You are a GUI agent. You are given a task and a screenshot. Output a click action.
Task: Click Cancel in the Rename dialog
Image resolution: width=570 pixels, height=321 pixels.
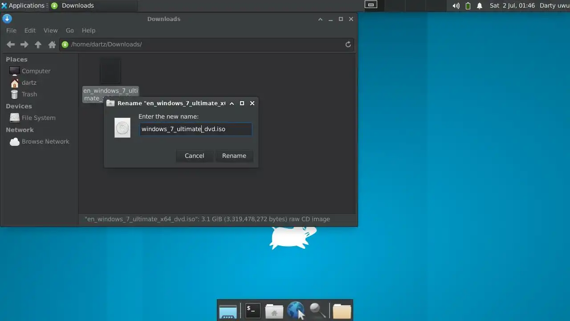coord(195,156)
